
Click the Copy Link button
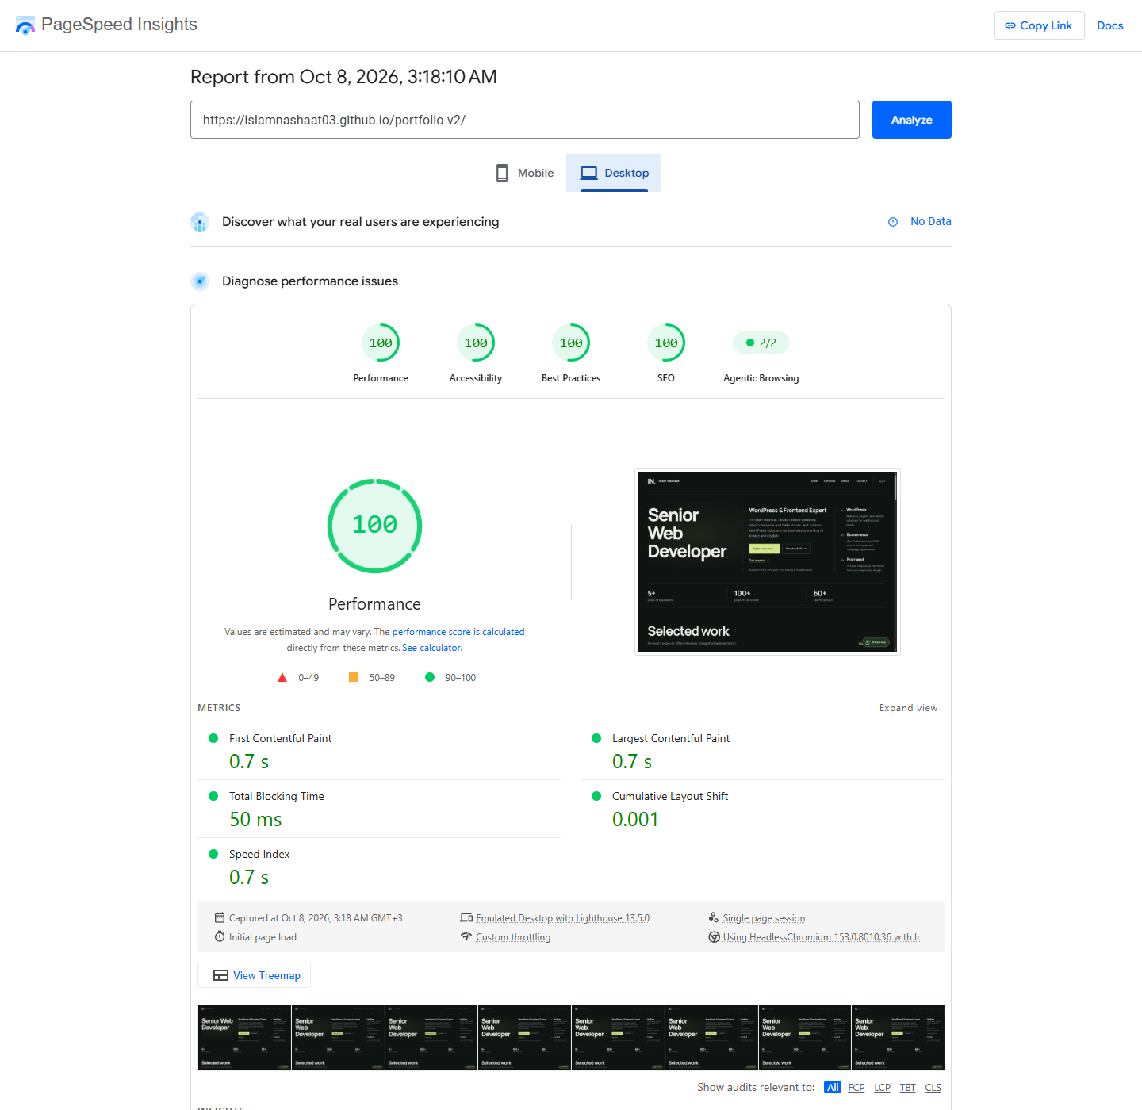(x=1039, y=25)
